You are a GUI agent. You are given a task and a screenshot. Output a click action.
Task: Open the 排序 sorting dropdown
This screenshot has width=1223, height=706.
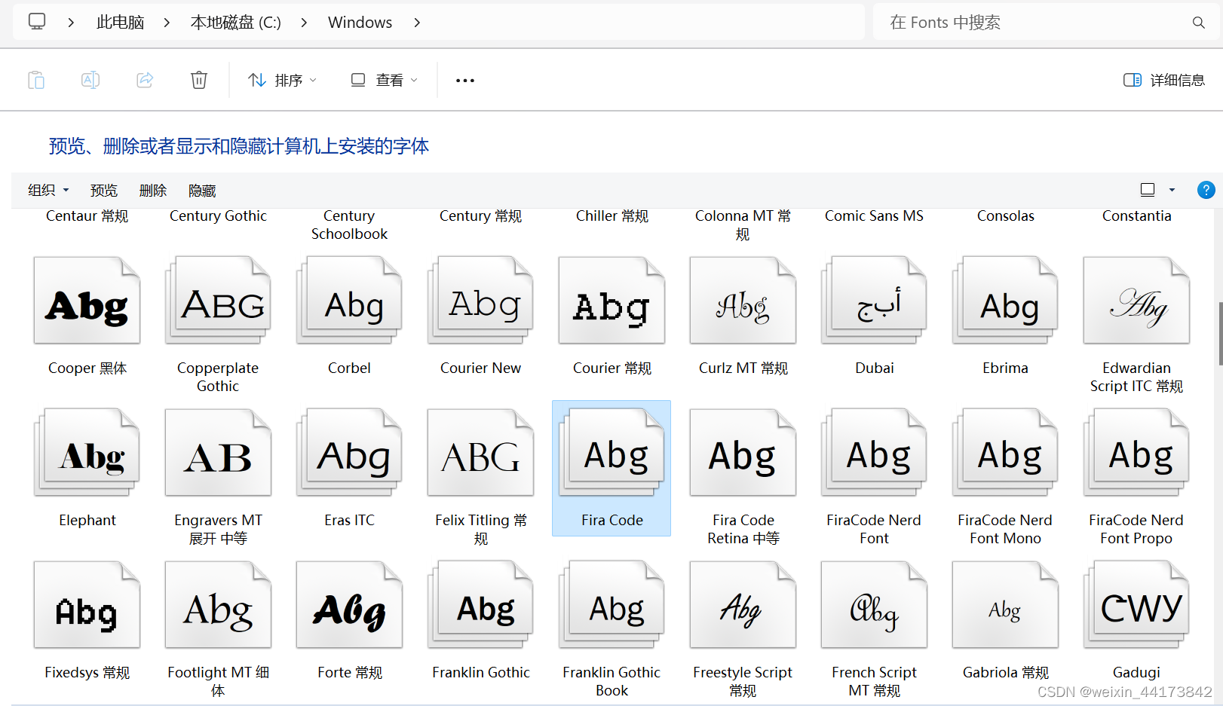coord(281,79)
